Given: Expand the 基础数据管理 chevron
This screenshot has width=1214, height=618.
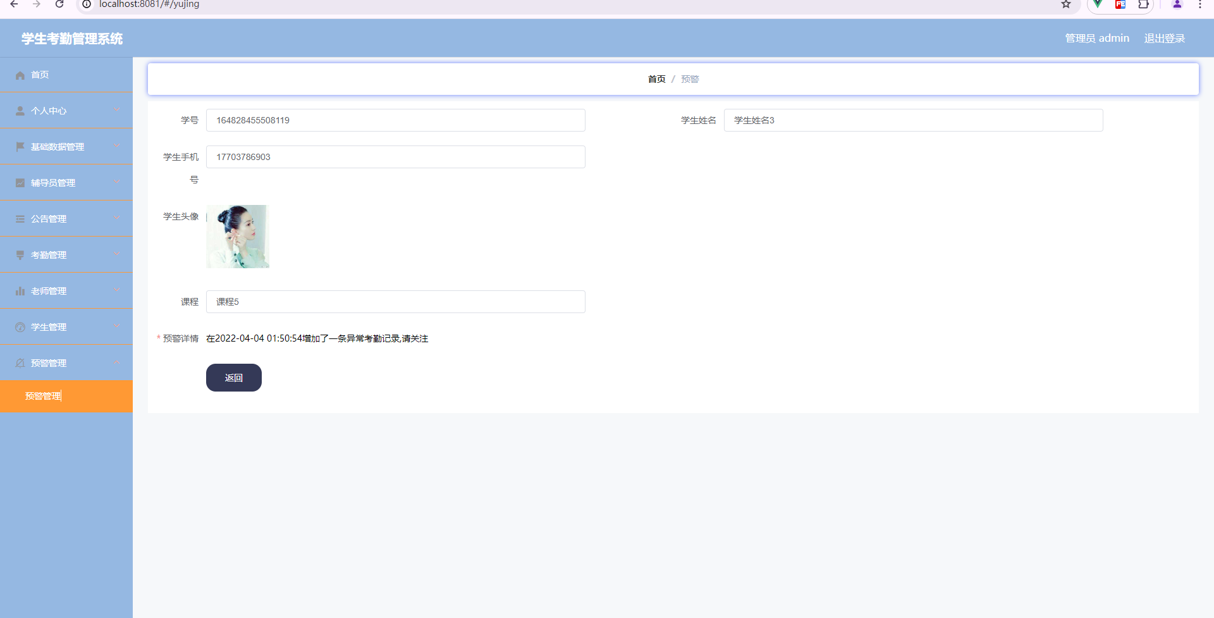Looking at the screenshot, I should (x=117, y=146).
